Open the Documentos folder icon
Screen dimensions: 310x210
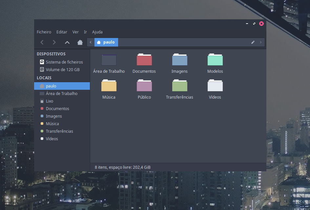pos(144,60)
